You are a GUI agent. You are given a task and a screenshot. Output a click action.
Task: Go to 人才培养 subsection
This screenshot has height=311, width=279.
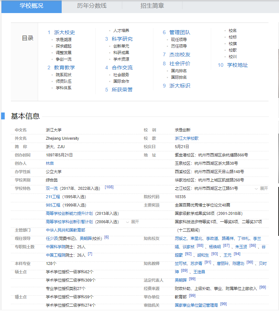pyautogui.click(x=121, y=31)
